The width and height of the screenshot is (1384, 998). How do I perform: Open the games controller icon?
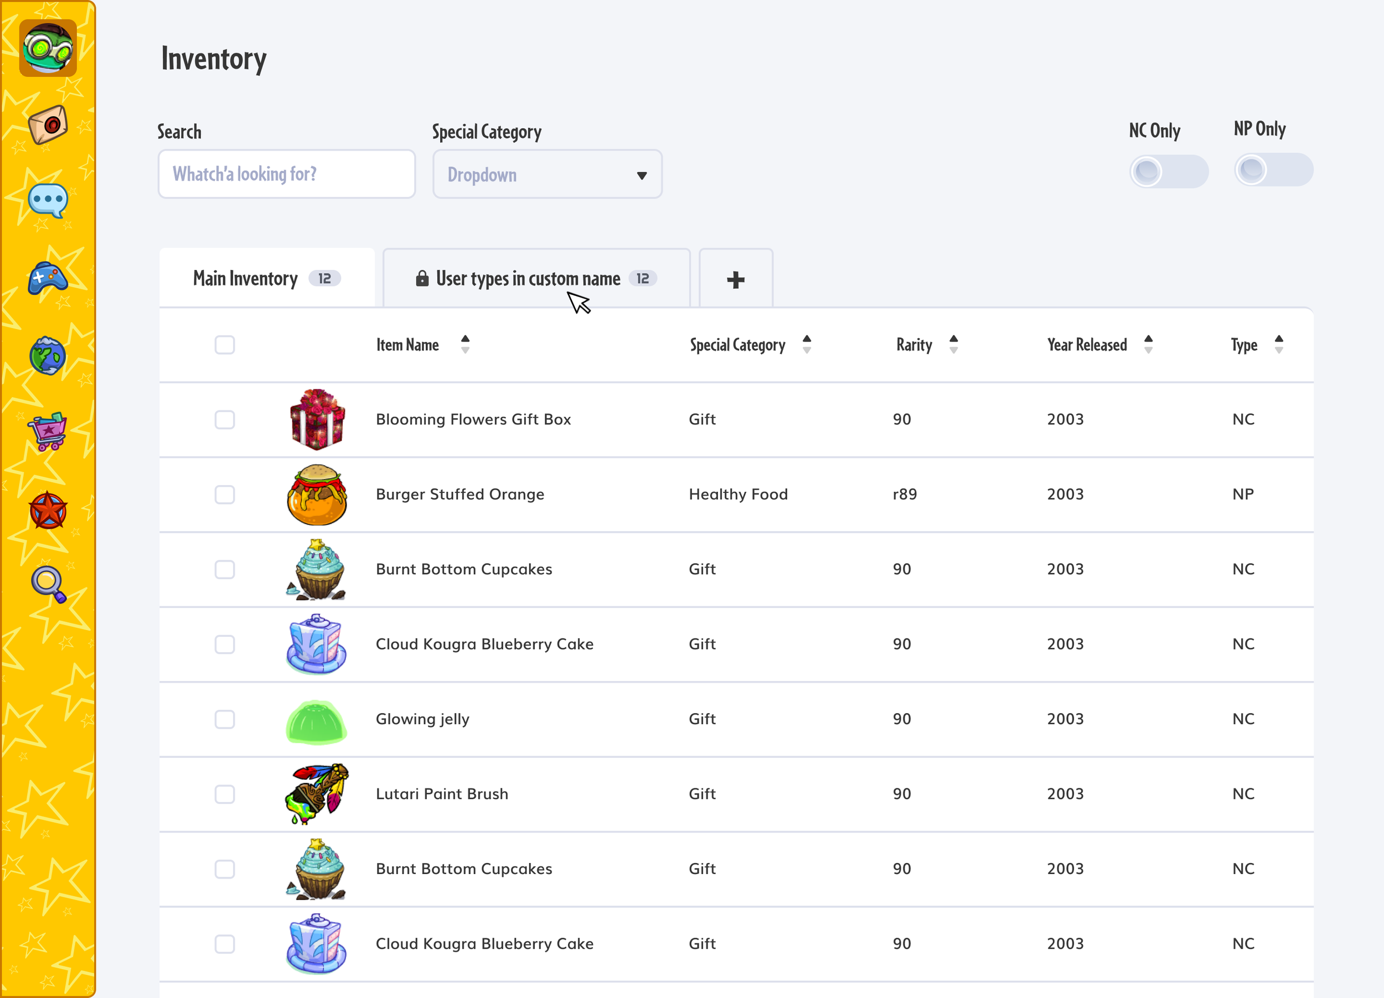(x=48, y=279)
